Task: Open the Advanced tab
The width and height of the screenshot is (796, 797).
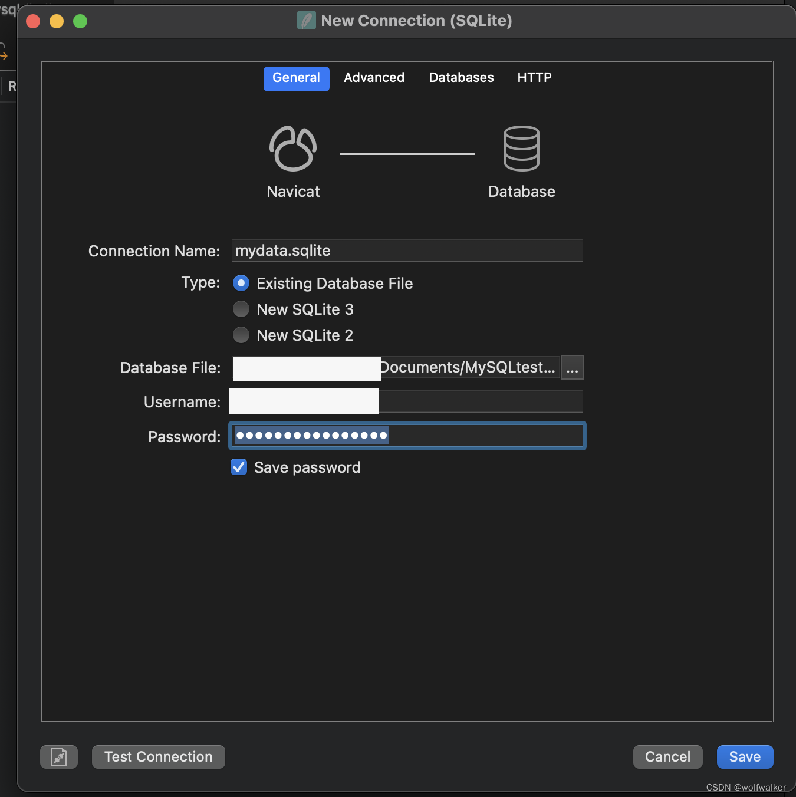Action: (374, 78)
